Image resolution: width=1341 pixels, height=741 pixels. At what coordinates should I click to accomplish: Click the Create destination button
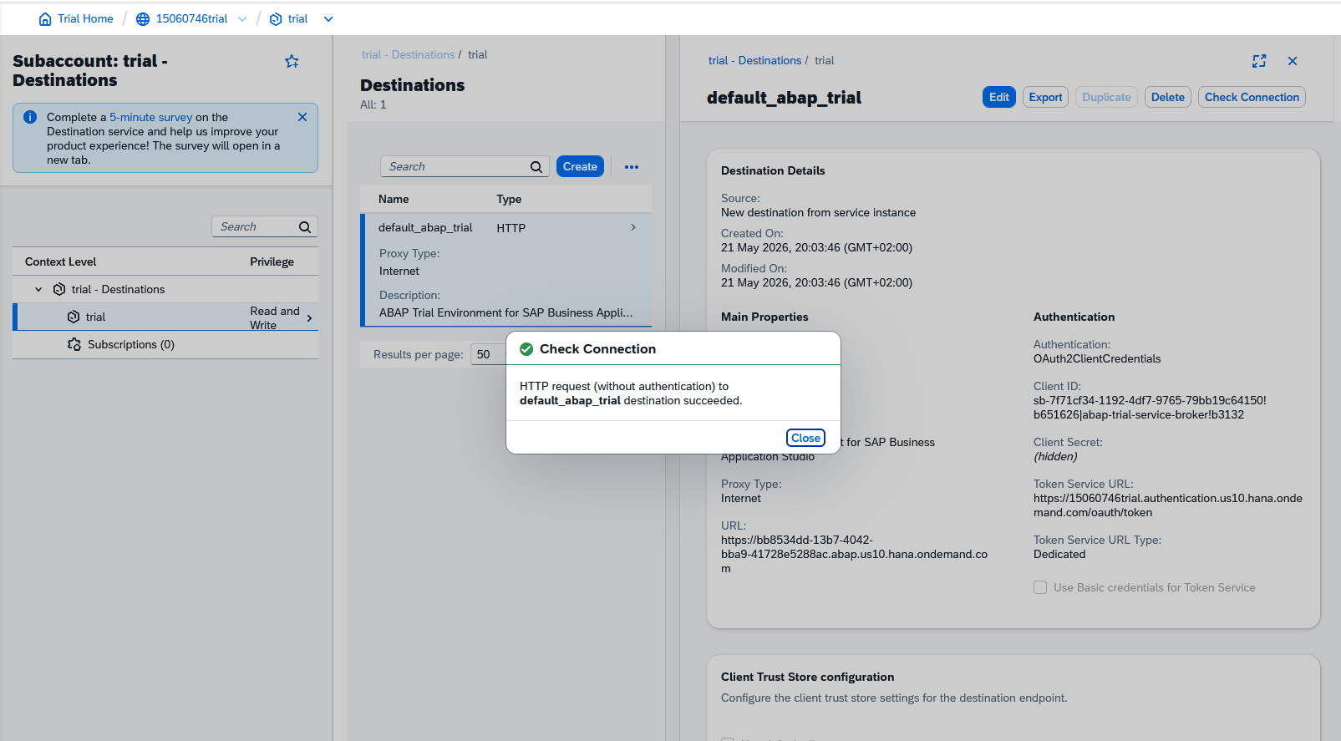point(580,166)
